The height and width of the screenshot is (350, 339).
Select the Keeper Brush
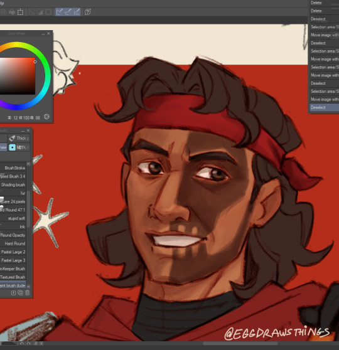(13, 268)
